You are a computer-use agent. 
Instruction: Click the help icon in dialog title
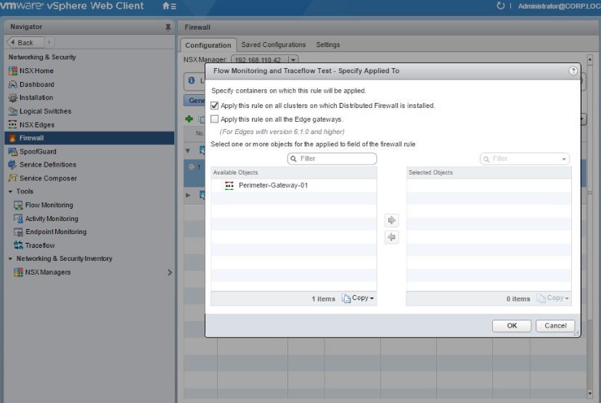(573, 71)
